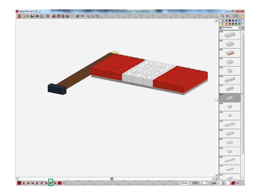Select the patterned 3001 block thumbnail
This screenshot has height=195, width=260.
[230, 53]
